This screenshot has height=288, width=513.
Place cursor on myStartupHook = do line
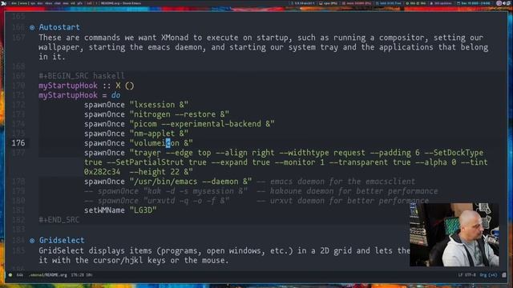coord(79,95)
